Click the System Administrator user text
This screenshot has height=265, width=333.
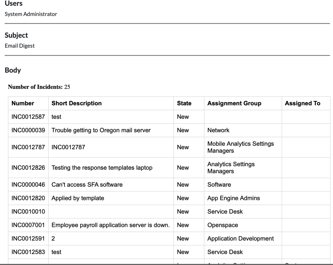(31, 14)
